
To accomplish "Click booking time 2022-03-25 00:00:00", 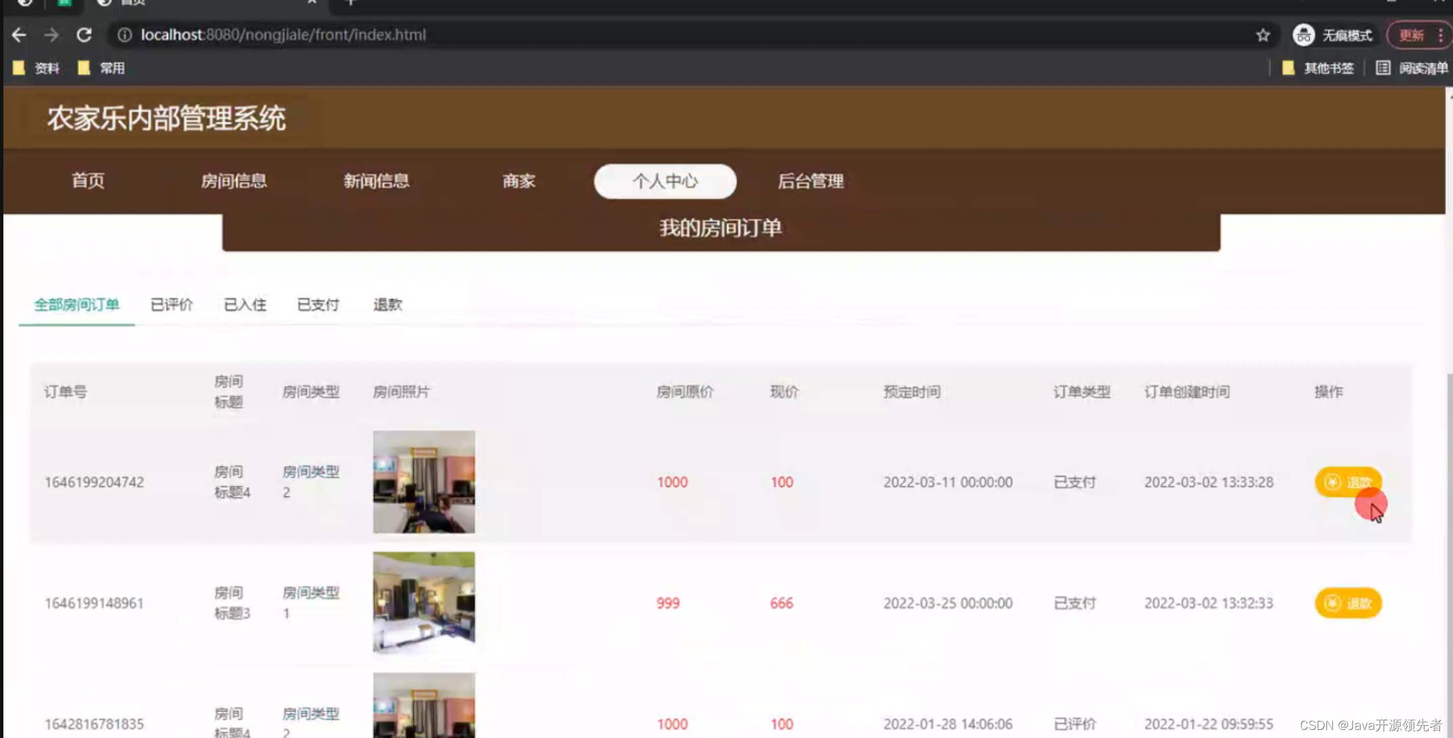I will pos(948,603).
